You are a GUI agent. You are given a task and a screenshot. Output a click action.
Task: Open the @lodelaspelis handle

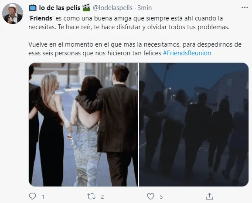click(x=112, y=8)
